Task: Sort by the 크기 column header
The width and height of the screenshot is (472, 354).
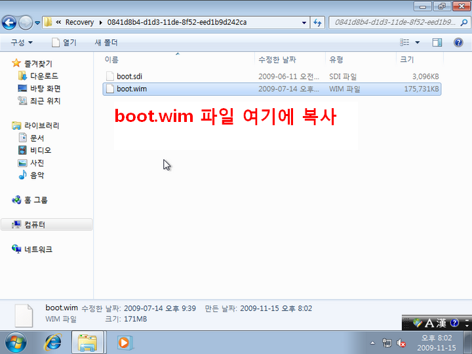Action: [x=420, y=59]
